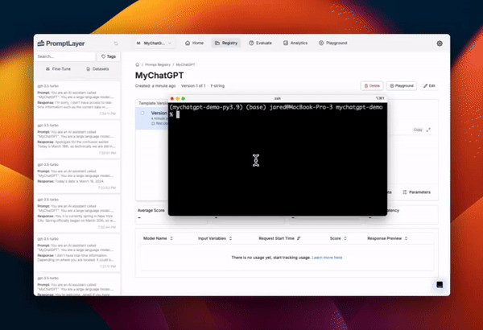Maximize the zsh terminal window
483x330 pixels.
(184, 99)
